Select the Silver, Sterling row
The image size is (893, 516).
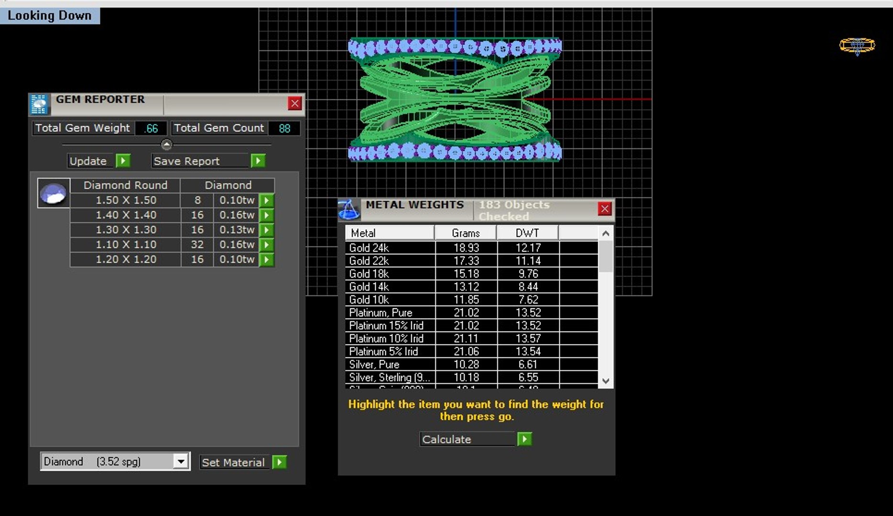click(x=471, y=377)
